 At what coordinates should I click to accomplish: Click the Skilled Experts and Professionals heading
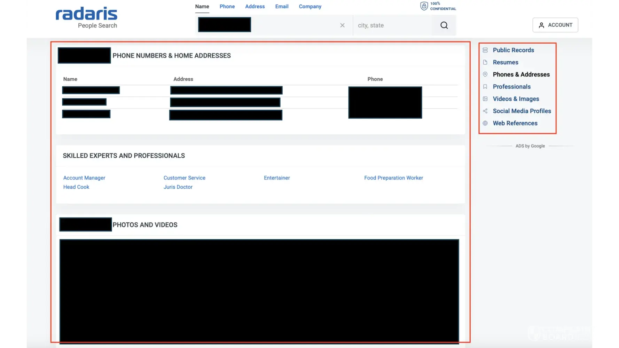[124, 156]
